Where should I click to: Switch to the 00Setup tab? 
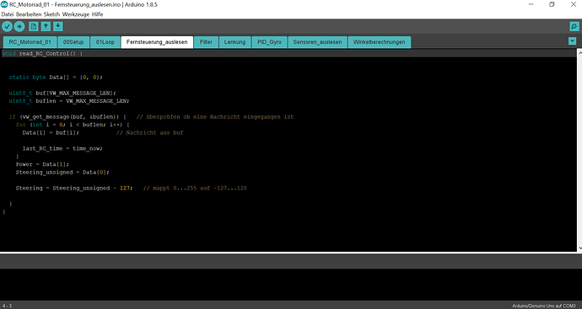(73, 42)
